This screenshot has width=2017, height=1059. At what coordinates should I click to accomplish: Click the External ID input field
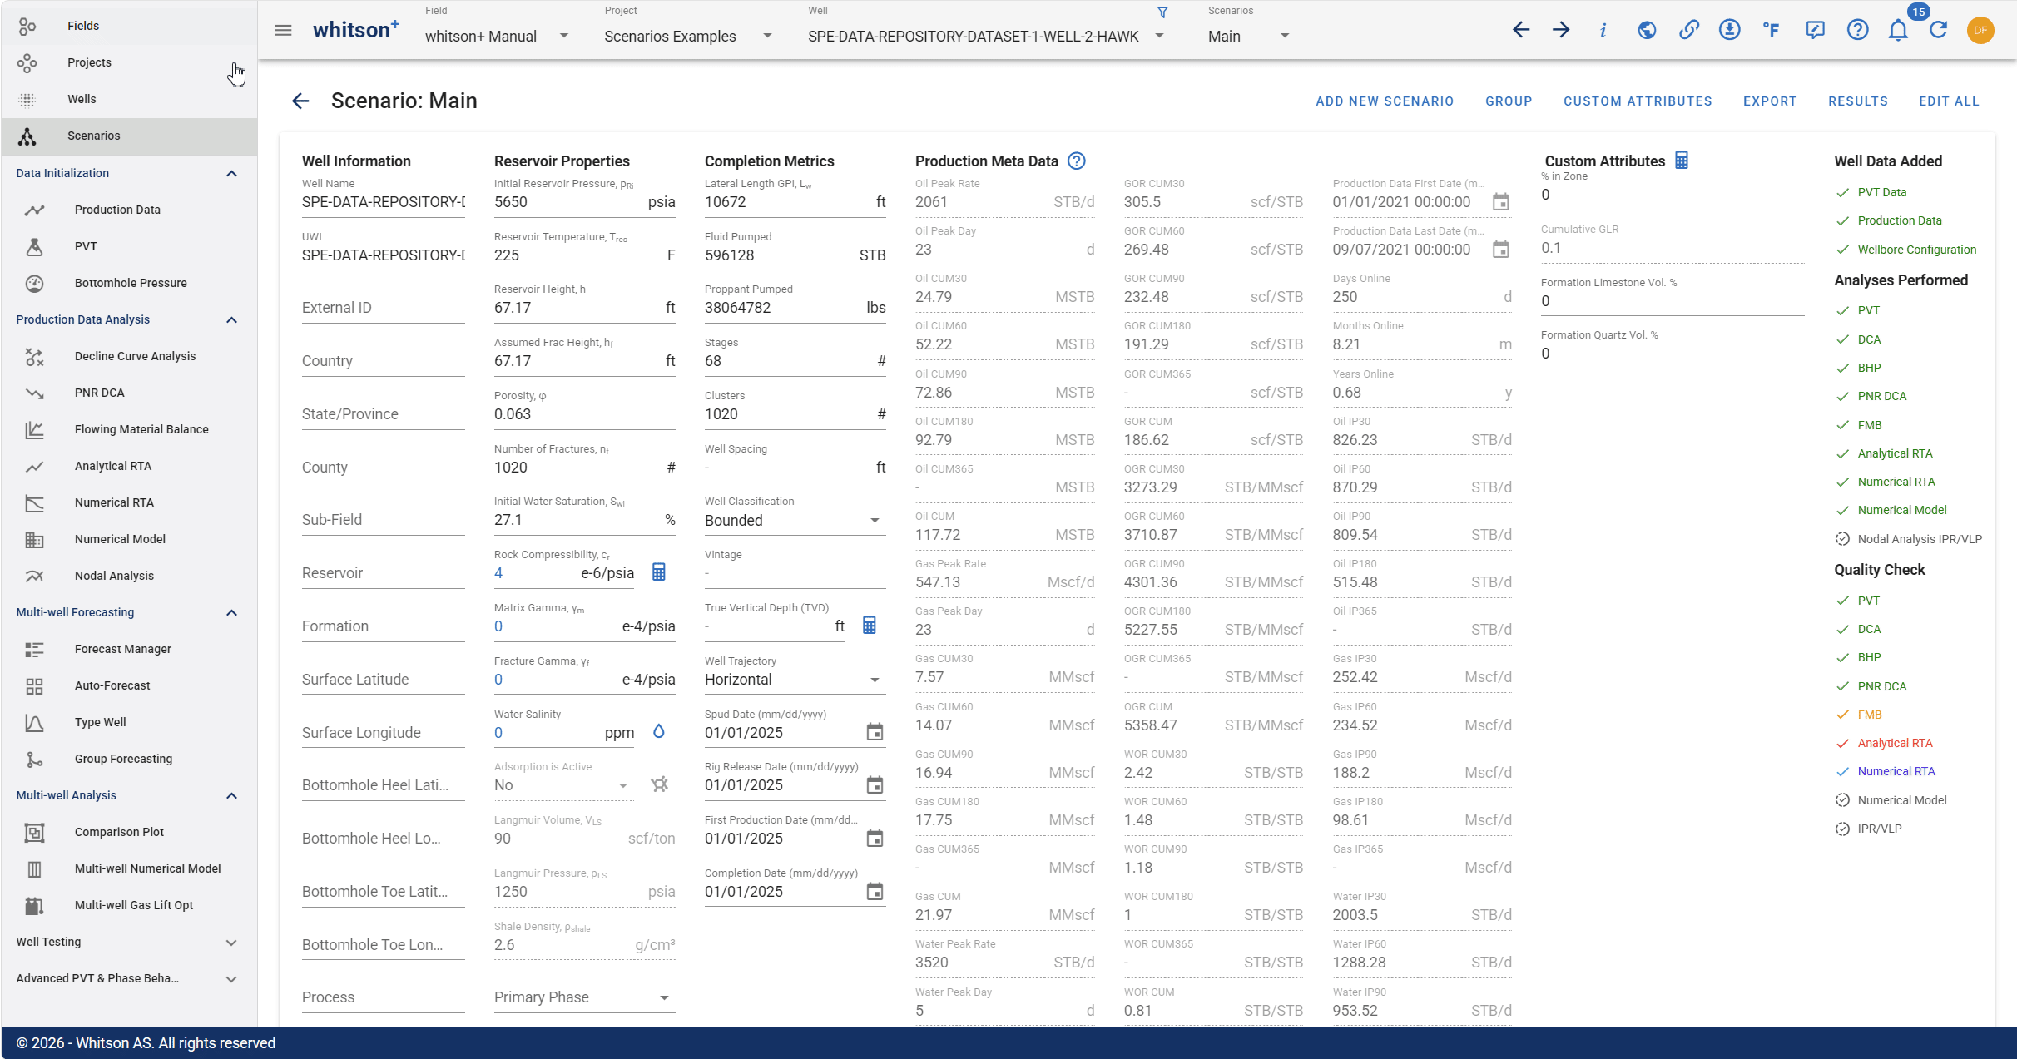(x=383, y=308)
